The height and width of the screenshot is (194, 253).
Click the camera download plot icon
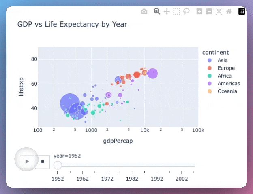[x=144, y=12]
